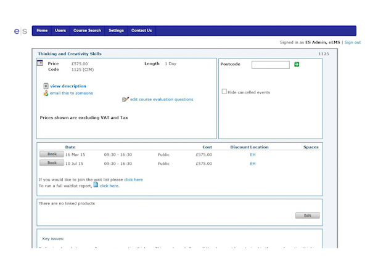
Task: Click 'Prices shown are excluding VAT and Tax'
Action: (x=84, y=118)
